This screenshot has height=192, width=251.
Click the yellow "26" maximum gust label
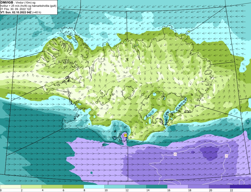(x=125, y=135)
